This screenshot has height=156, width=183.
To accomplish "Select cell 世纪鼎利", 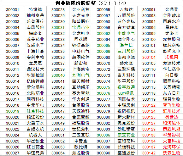I will pyautogui.click(x=81, y=129).
